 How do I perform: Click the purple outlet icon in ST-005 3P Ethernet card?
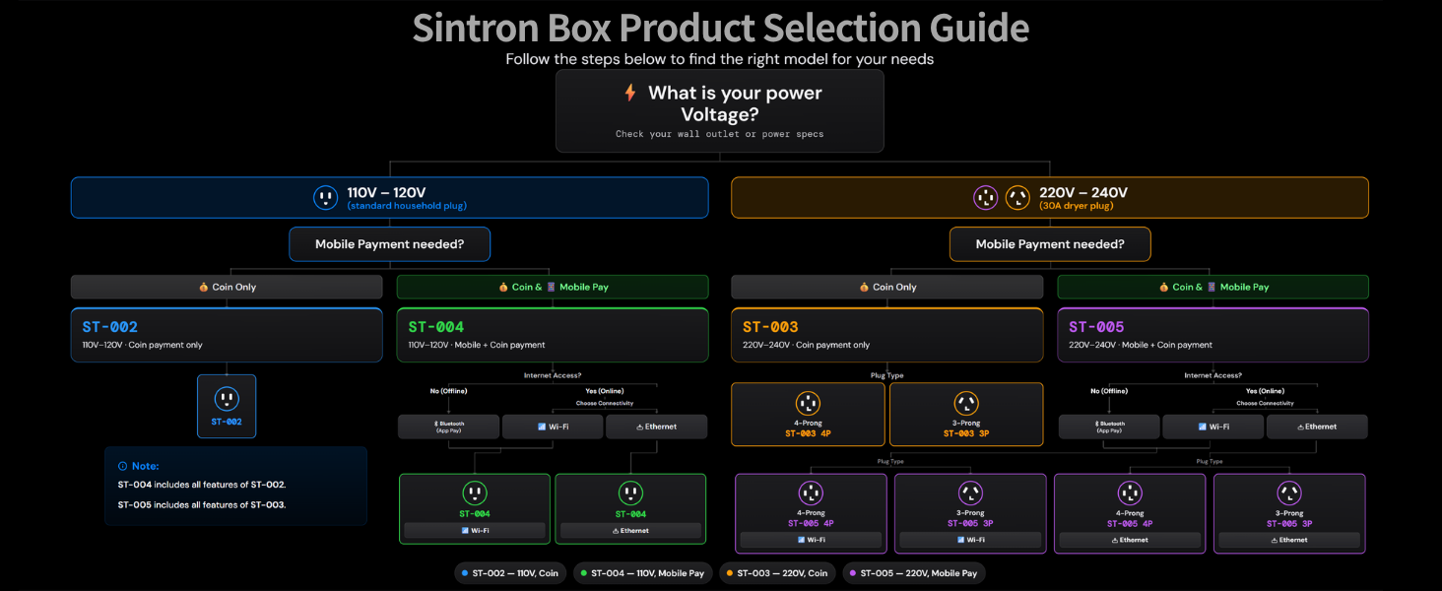1289,493
